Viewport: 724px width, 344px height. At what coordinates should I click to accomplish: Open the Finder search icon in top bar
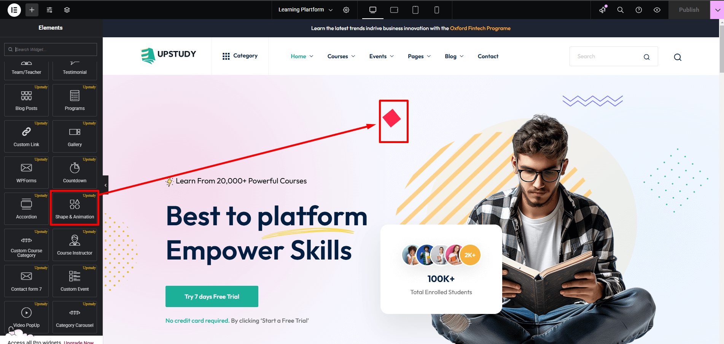[621, 10]
